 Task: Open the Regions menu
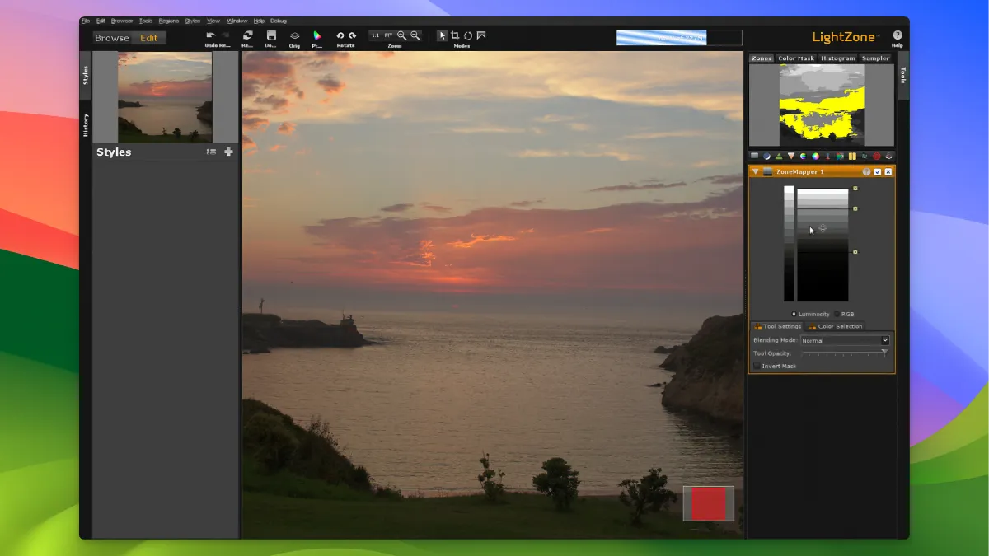tap(168, 21)
